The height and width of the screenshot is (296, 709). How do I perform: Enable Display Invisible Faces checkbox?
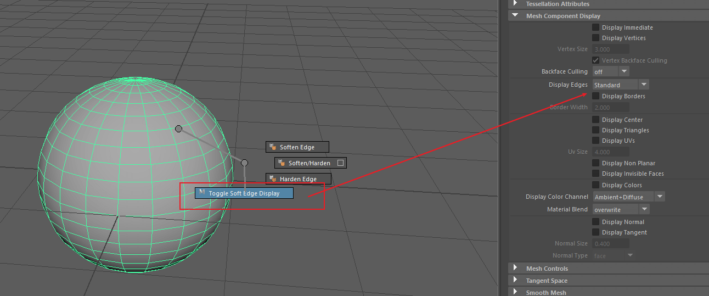[x=595, y=174]
